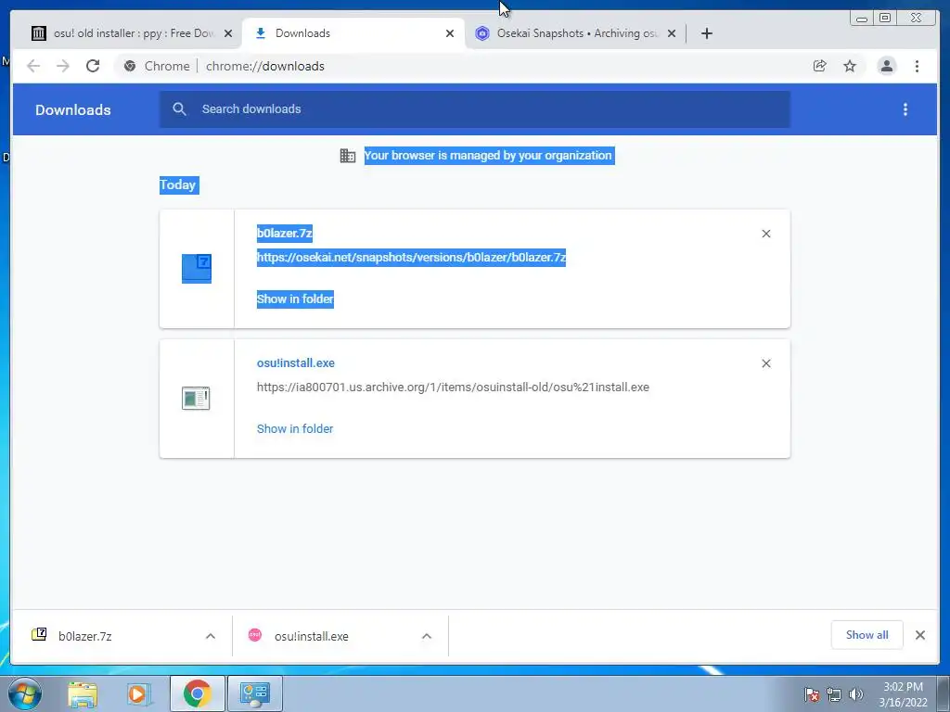
Task: Click the osekai.net b0lazer.7z source URL
Action: 411,258
